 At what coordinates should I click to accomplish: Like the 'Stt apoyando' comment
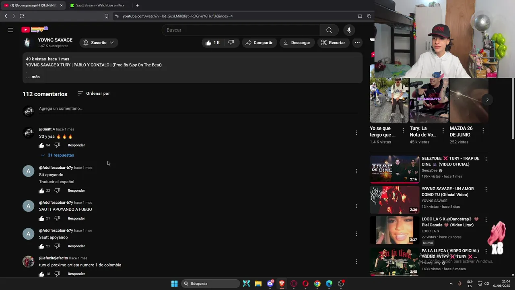pos(41,191)
